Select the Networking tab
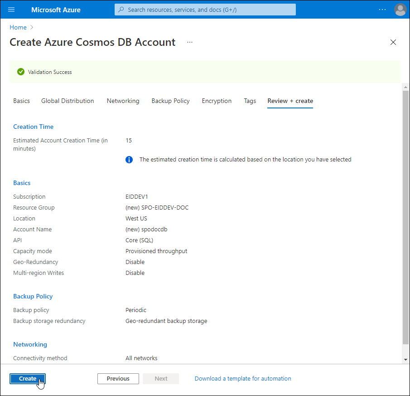Image resolution: width=410 pixels, height=396 pixels. coord(123,101)
